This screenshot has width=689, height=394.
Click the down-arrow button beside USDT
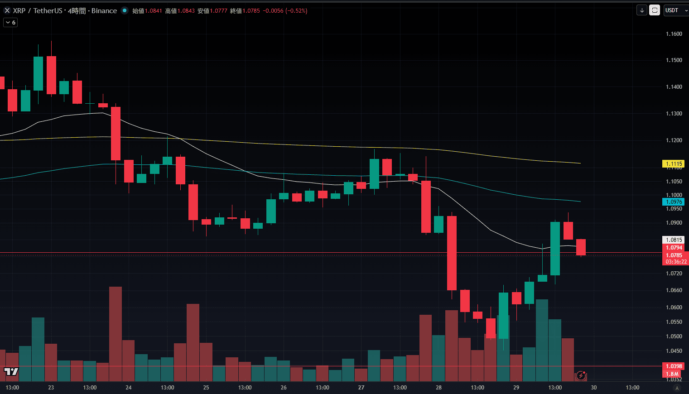(641, 10)
